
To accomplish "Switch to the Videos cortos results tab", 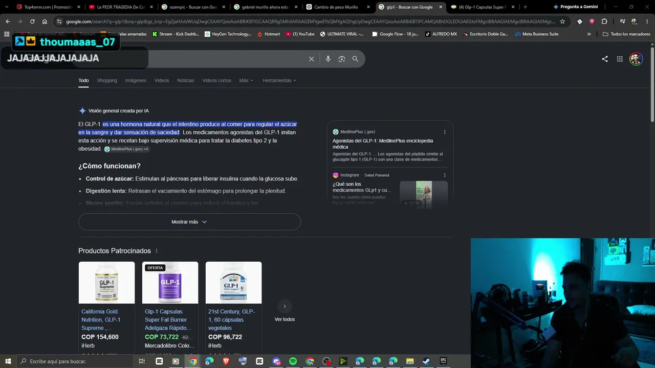I will [x=216, y=80].
